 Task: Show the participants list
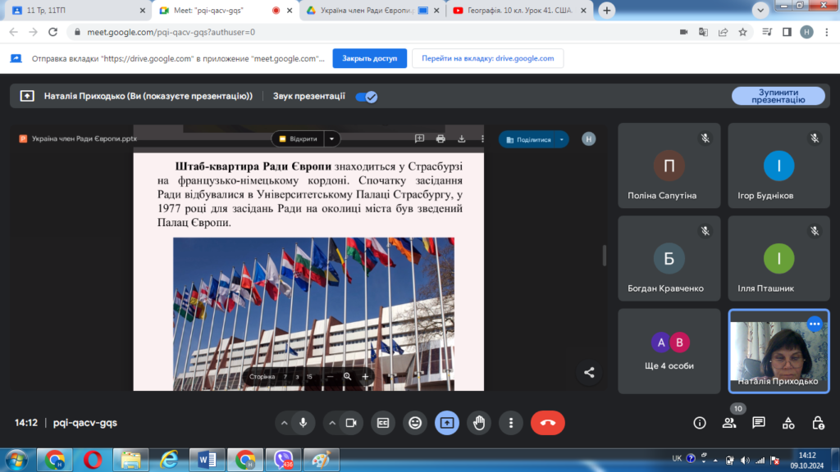[x=729, y=423]
